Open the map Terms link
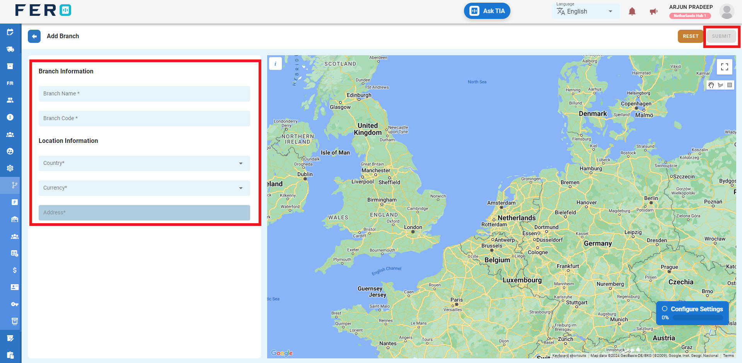 tap(728, 356)
